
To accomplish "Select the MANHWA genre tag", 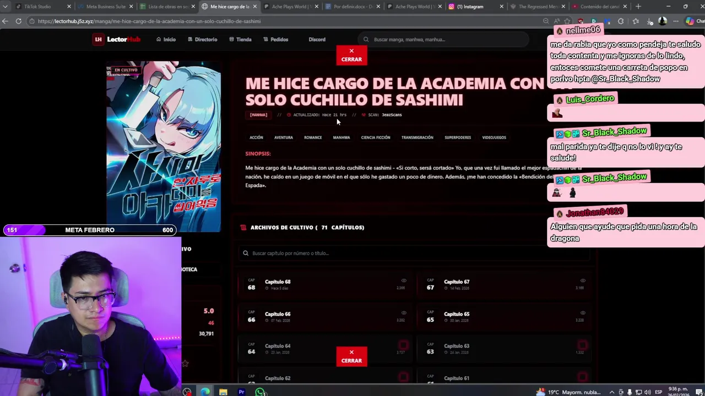I will [x=341, y=137].
